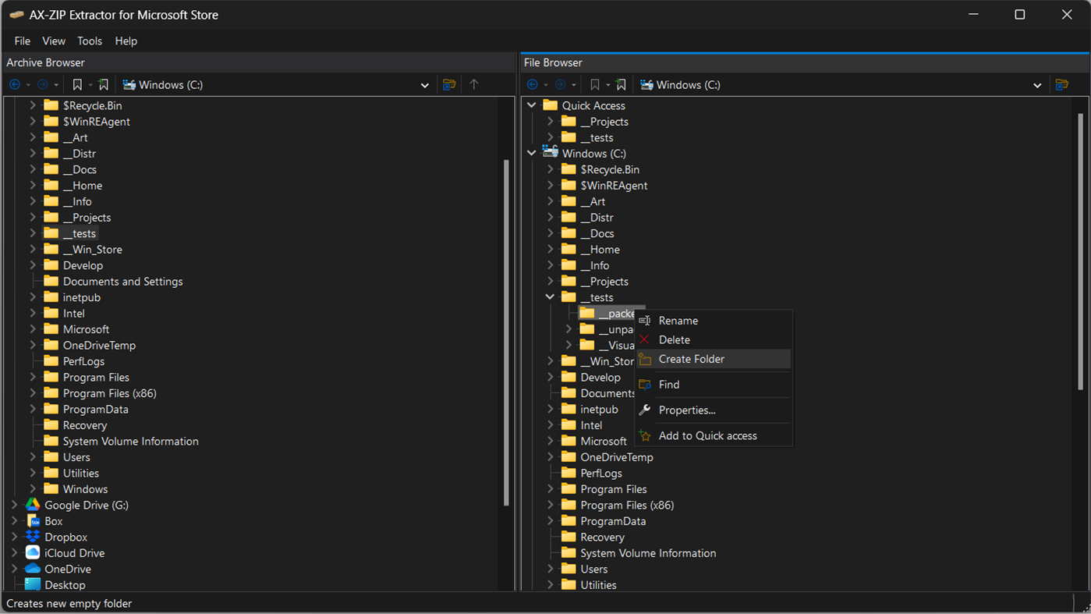Select the Dropbox entry in Archive Browser
The image size is (1091, 614).
coord(66,536)
